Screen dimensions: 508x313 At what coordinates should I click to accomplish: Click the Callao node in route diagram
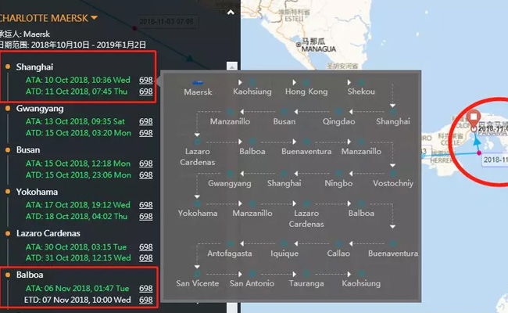tap(338, 243)
